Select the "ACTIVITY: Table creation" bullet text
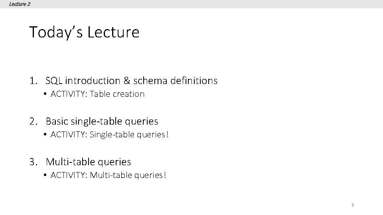The width and height of the screenshot is (383, 215). 97,94
